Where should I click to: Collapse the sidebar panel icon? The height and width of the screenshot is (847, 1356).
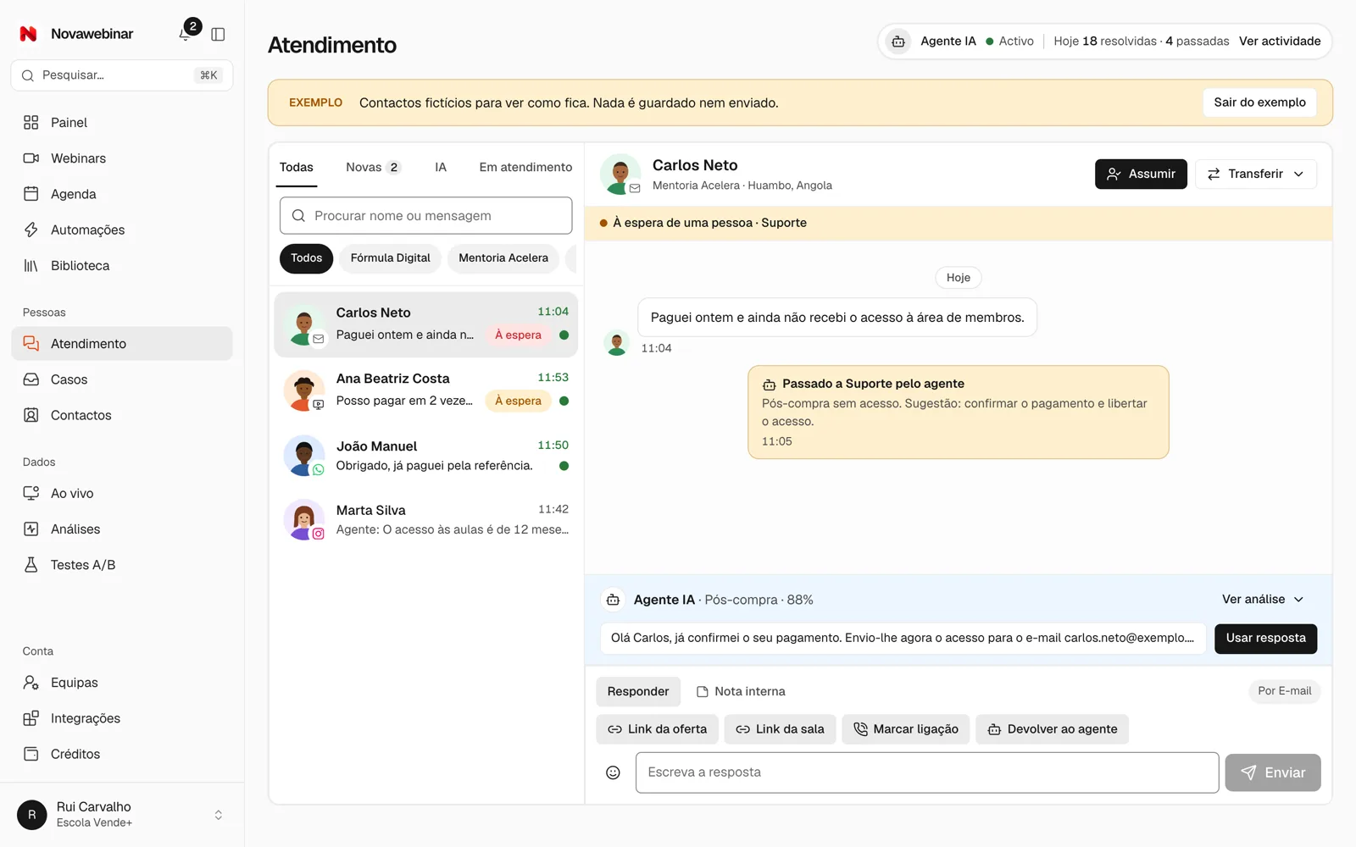pyautogui.click(x=218, y=34)
